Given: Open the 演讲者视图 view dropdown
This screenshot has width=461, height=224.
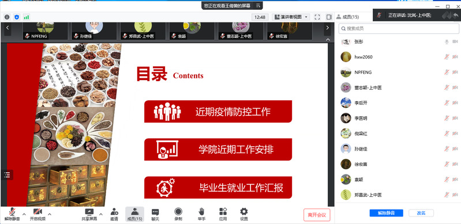Looking at the screenshot, I should (x=291, y=17).
